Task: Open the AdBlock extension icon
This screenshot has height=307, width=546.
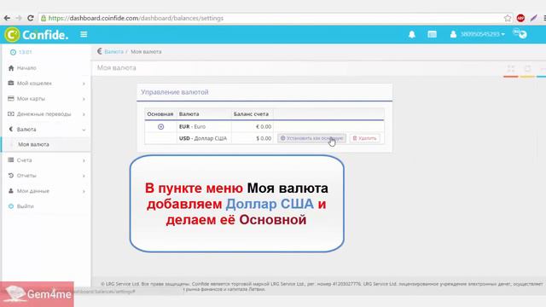Action: click(x=520, y=18)
